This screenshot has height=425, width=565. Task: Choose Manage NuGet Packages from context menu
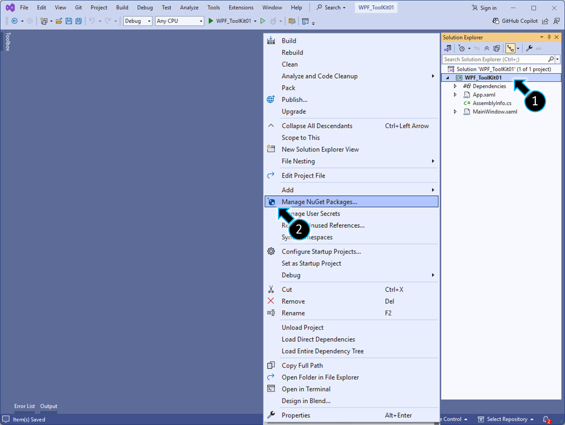point(351,202)
